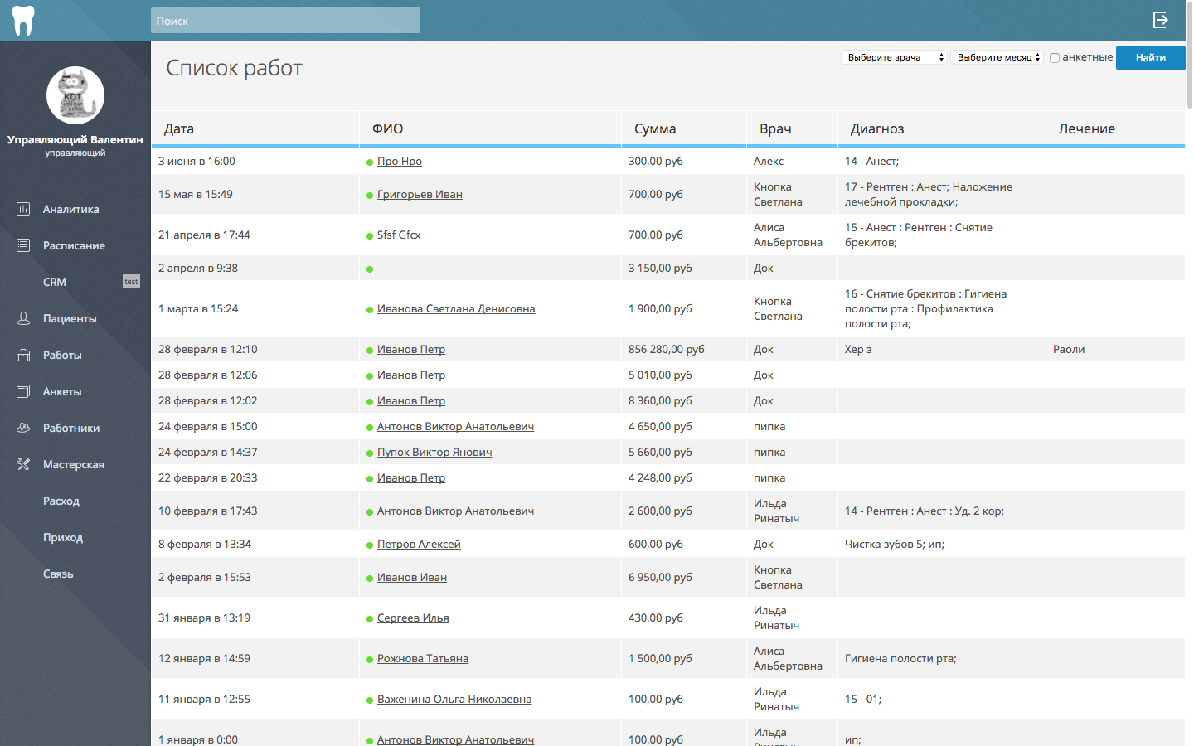1194x746 pixels.
Task: Go to Расход in sidebar
Action: [x=61, y=501]
